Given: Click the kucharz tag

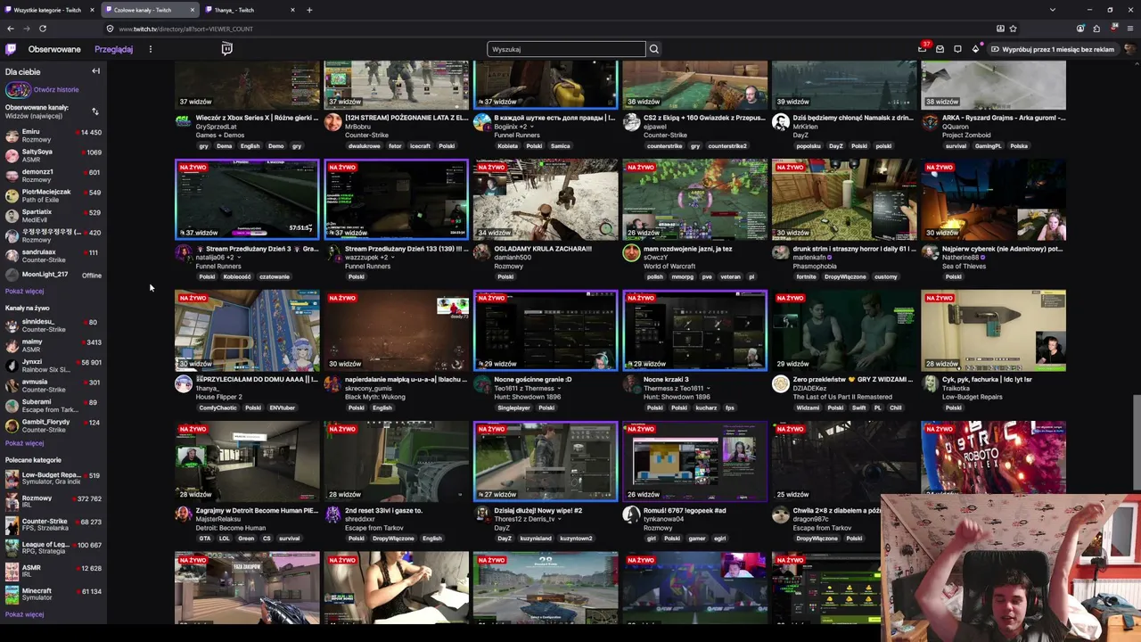Looking at the screenshot, I should coord(706,407).
